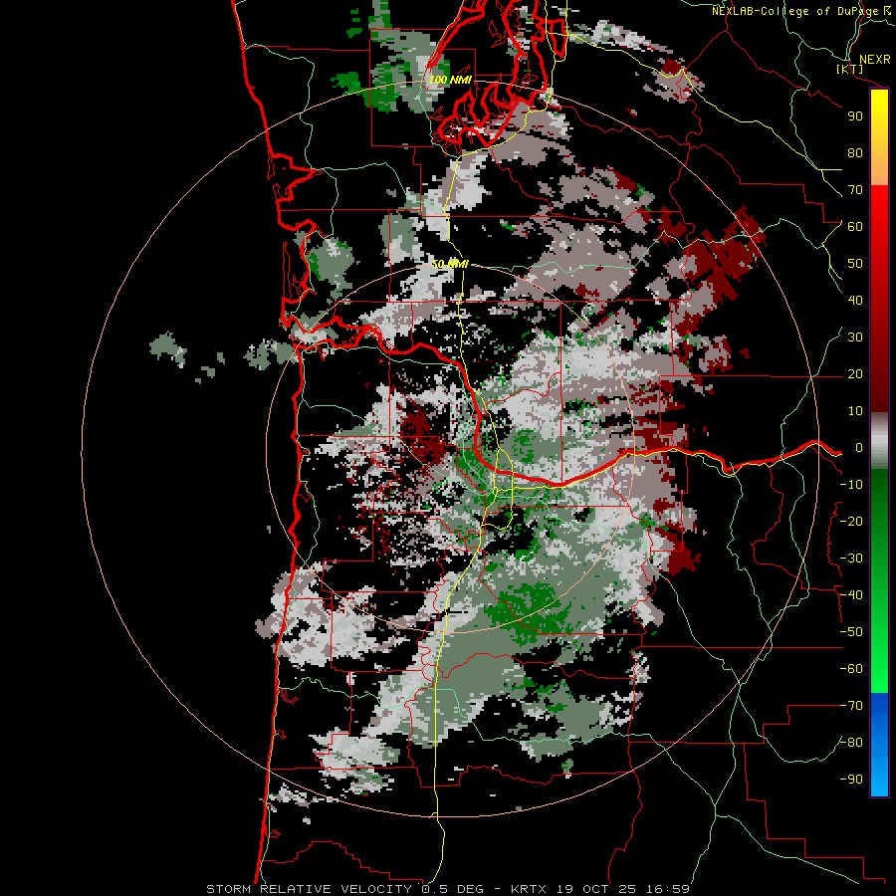Click the 0 value on the velocity scale
This screenshot has width=896, height=896.
point(858,447)
